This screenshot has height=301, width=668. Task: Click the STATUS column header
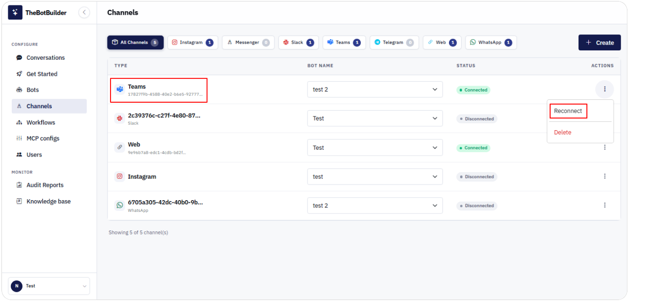tap(466, 66)
